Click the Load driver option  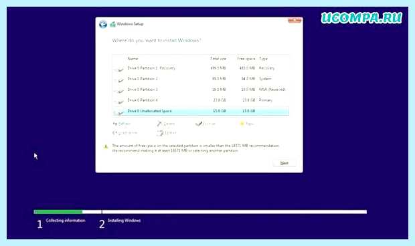pyautogui.click(x=125, y=132)
